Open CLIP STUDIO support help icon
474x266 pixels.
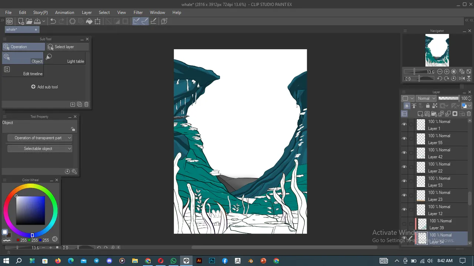[164, 21]
